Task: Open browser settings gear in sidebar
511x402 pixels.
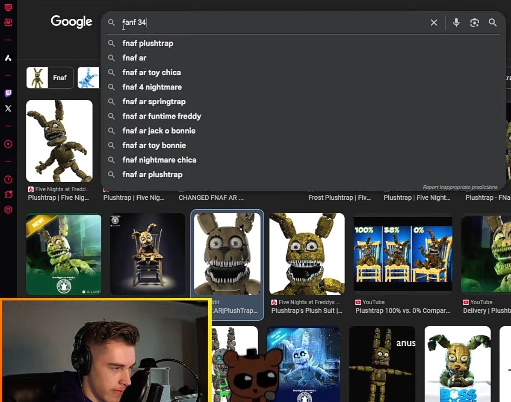Action: tap(8, 210)
